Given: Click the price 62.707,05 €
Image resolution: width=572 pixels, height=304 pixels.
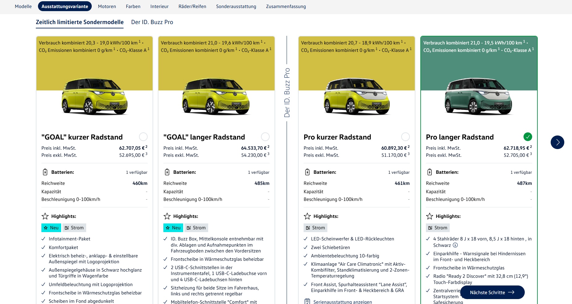Looking at the screenshot, I should [x=132, y=148].
